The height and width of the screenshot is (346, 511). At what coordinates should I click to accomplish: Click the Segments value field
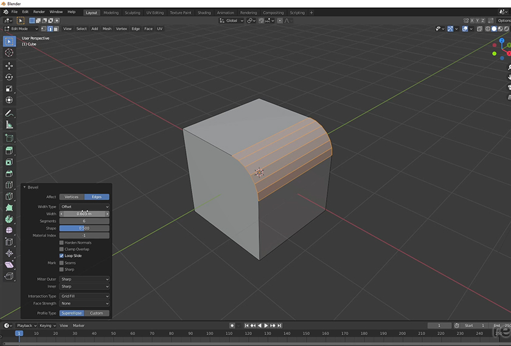click(84, 221)
